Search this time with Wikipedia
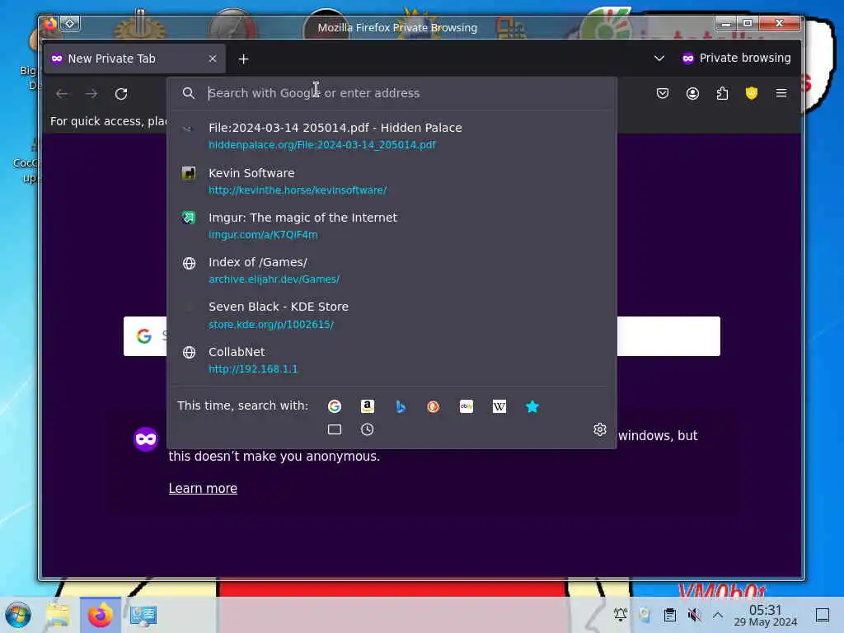Viewport: 844px width, 633px height. (499, 406)
